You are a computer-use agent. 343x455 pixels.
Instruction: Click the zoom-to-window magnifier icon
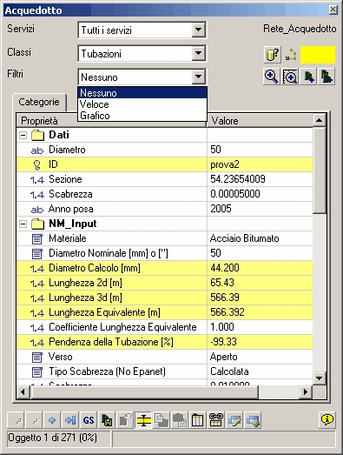click(x=290, y=77)
